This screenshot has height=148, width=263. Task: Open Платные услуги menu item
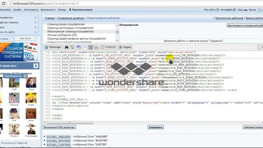81,10
